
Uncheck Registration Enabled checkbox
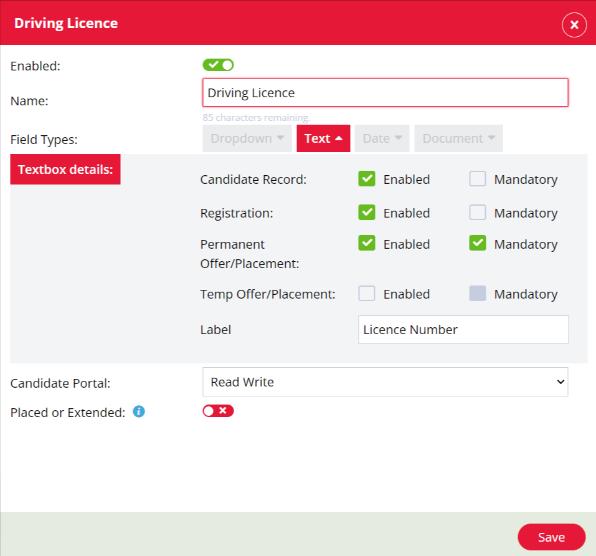tap(367, 213)
